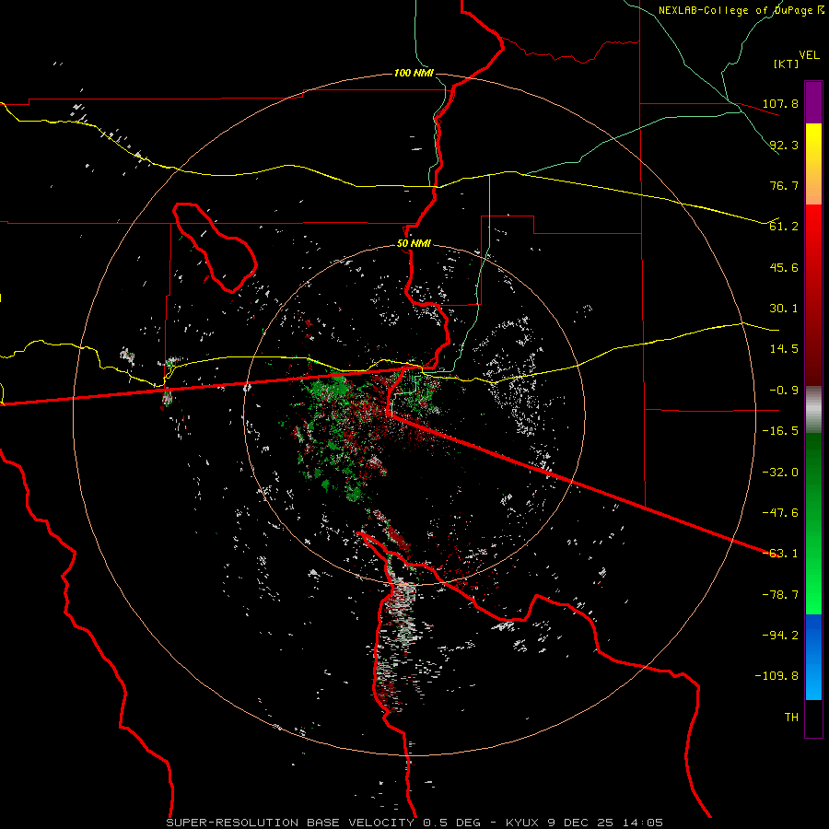Image resolution: width=829 pixels, height=829 pixels.
Task: Click the -32.0 legend value
Action: tap(780, 473)
